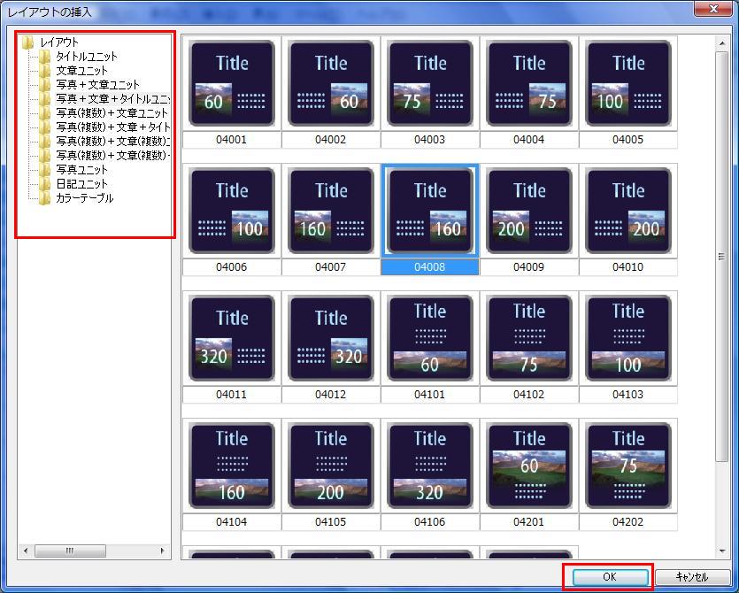Select layout thumbnail 04104

(x=232, y=466)
